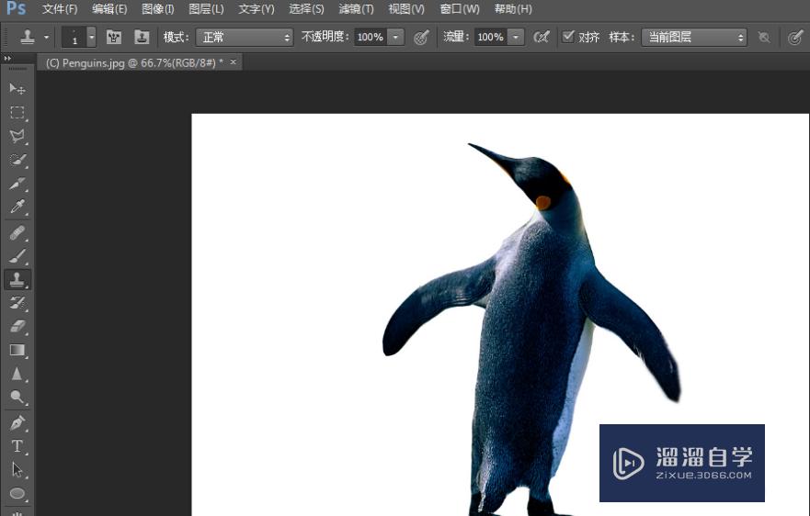
Task: Open the 不透明度 opacity slider arrow
Action: (x=395, y=38)
